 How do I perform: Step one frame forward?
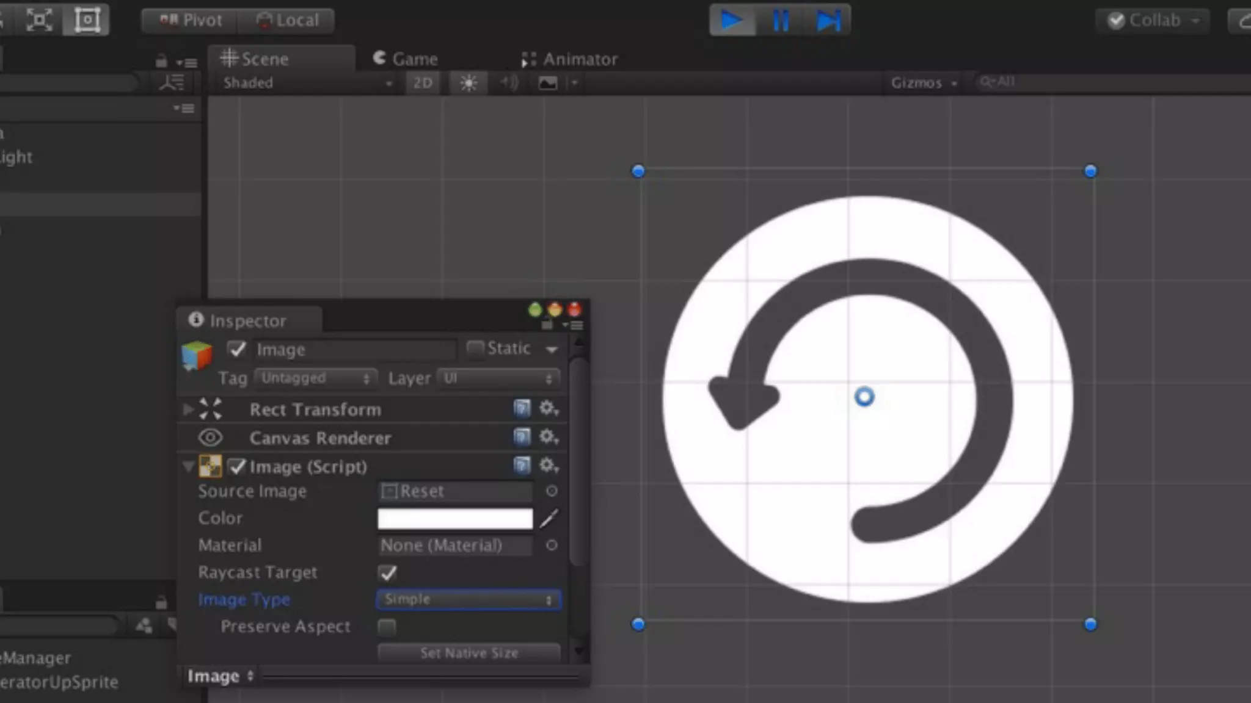pyautogui.click(x=828, y=20)
